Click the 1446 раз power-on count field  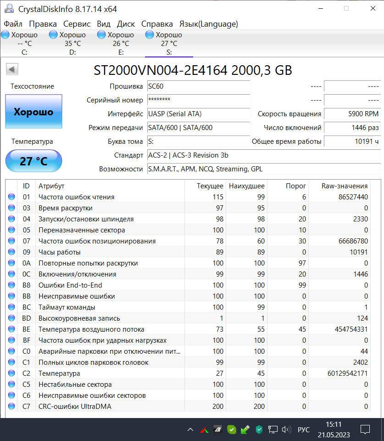coord(352,127)
